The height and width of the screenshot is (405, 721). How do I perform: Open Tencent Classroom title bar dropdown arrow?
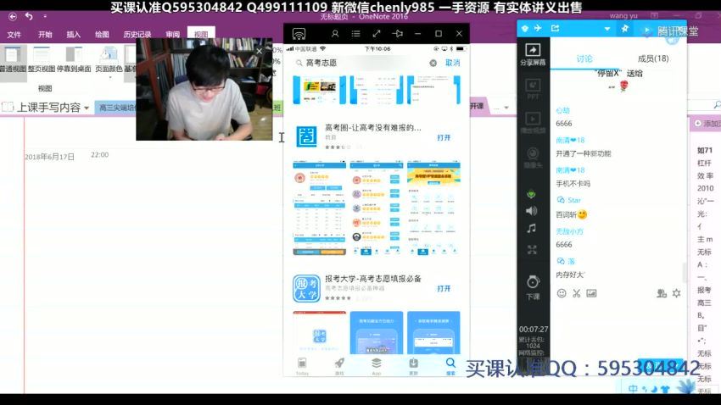tap(607, 29)
